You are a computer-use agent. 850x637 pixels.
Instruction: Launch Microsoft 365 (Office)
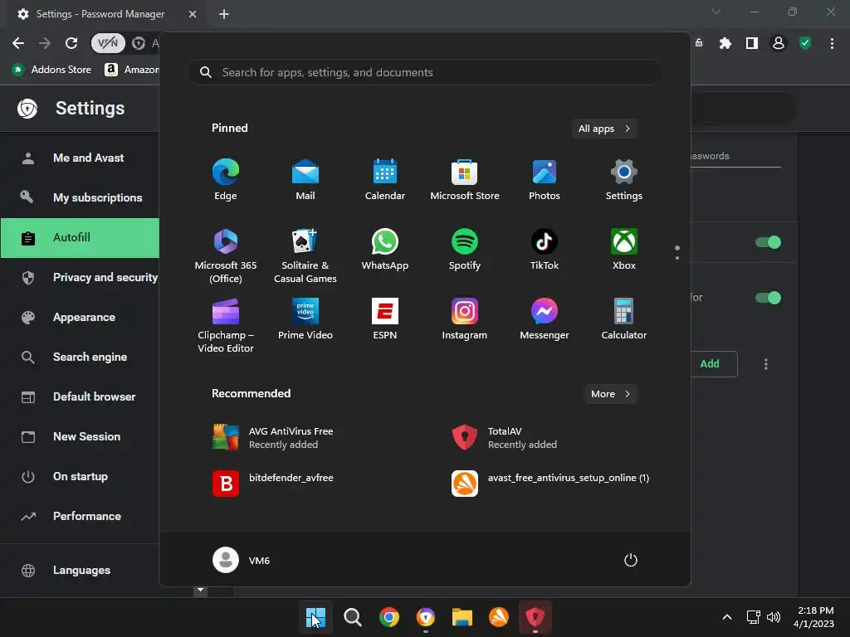(226, 255)
